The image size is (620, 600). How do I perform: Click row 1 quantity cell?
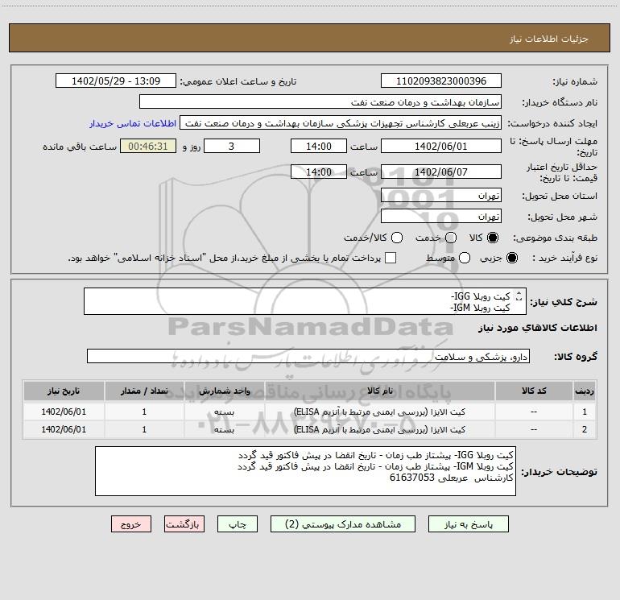[x=144, y=412]
